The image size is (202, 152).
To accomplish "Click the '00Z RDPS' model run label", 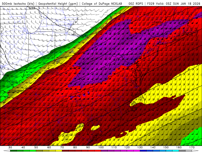I will (136, 4).
